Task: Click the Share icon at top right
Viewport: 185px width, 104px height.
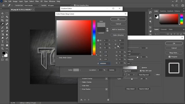Action: (x=183, y=5)
